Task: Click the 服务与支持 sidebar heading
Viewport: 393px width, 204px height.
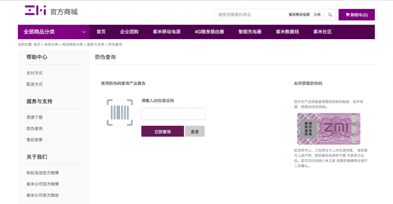Action: (x=40, y=101)
